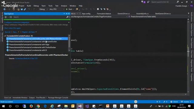Open the Any CPU platform dropdown
The image size is (194, 109).
[x=57, y=9]
